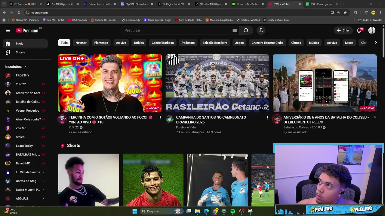Open the Peu_MC - Twitch bookmark
Screen dimensions: 385x216
click(54, 20)
